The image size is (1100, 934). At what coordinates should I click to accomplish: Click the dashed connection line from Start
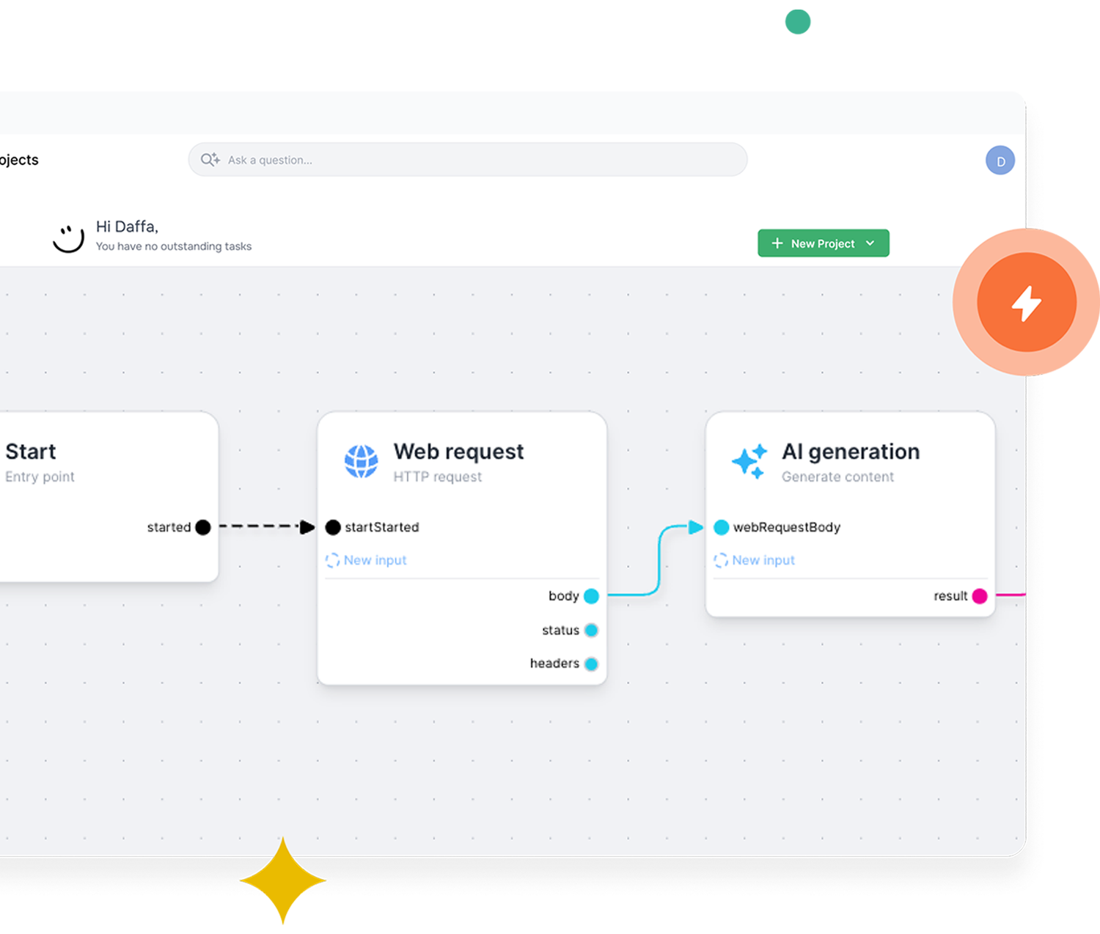point(260,526)
